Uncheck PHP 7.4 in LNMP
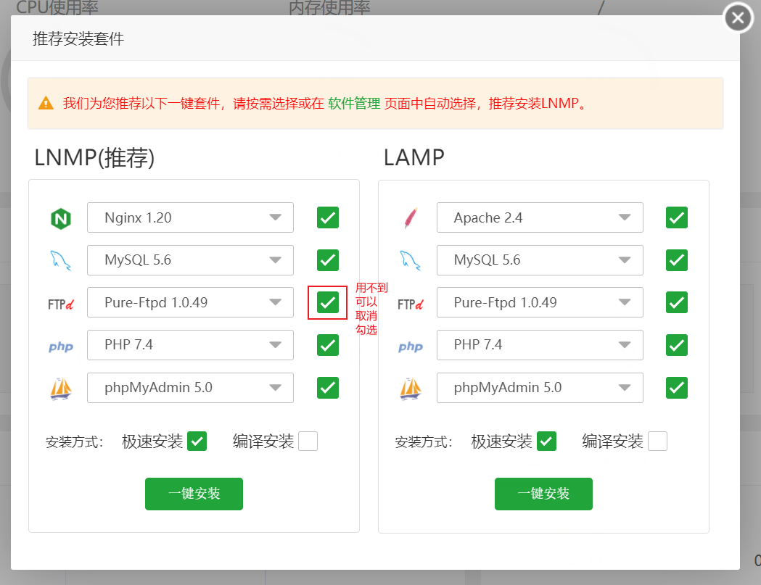 328,345
